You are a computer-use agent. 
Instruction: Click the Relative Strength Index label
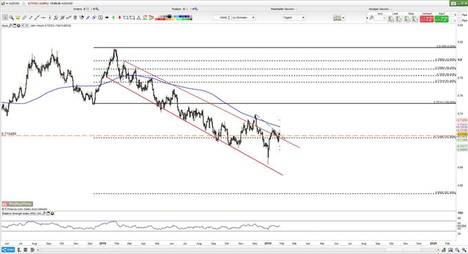(21, 213)
